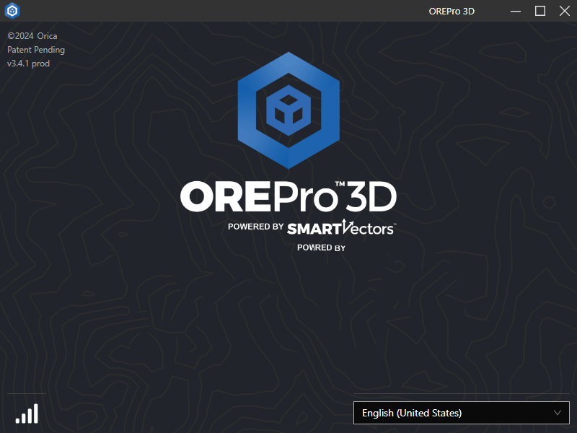
Task: Minimize the OREPro 3D window
Action: click(x=515, y=11)
